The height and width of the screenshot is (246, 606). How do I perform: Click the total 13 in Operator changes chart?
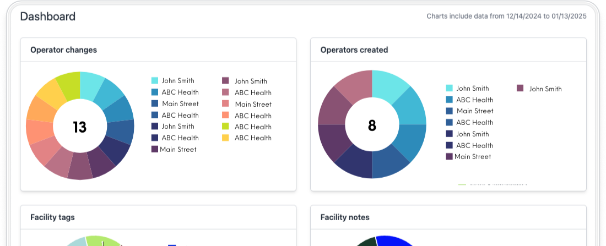point(80,127)
